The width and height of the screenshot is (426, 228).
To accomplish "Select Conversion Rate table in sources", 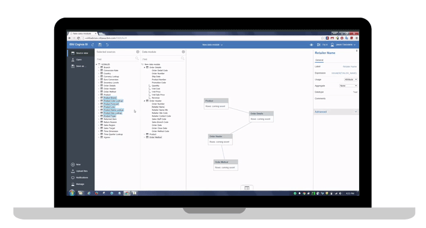I will point(111,71).
